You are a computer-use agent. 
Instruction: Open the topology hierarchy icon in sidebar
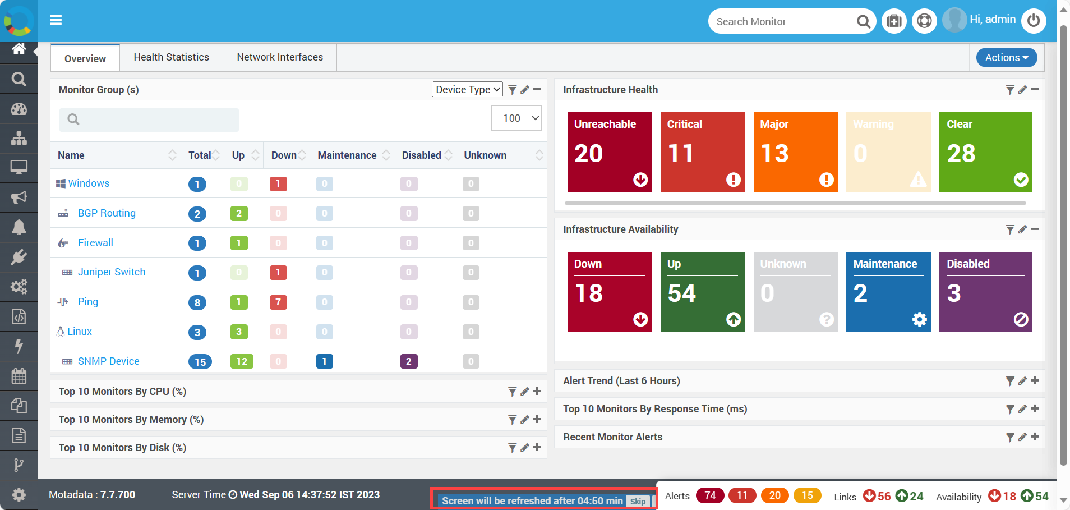point(19,138)
